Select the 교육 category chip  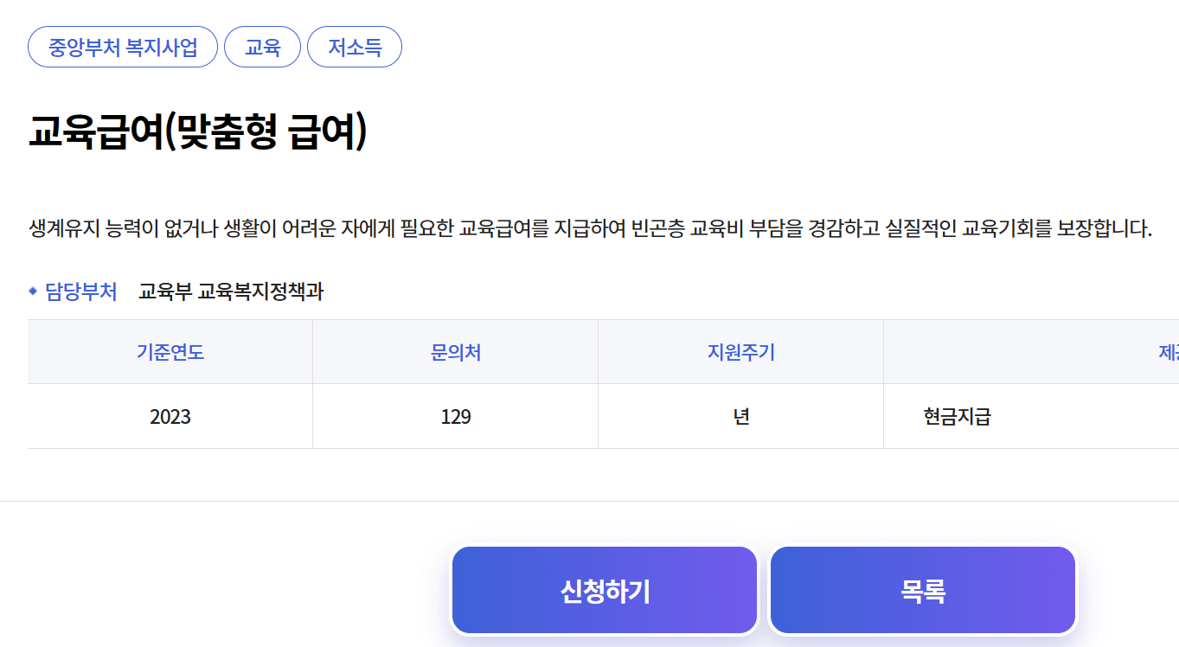(x=262, y=47)
